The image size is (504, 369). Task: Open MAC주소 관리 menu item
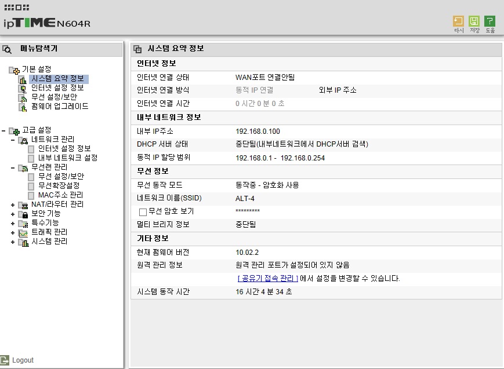click(60, 195)
